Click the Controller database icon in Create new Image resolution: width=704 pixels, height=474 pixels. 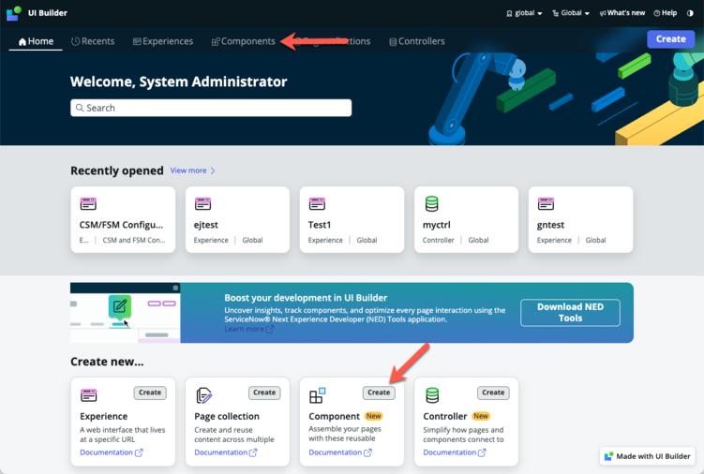[432, 395]
